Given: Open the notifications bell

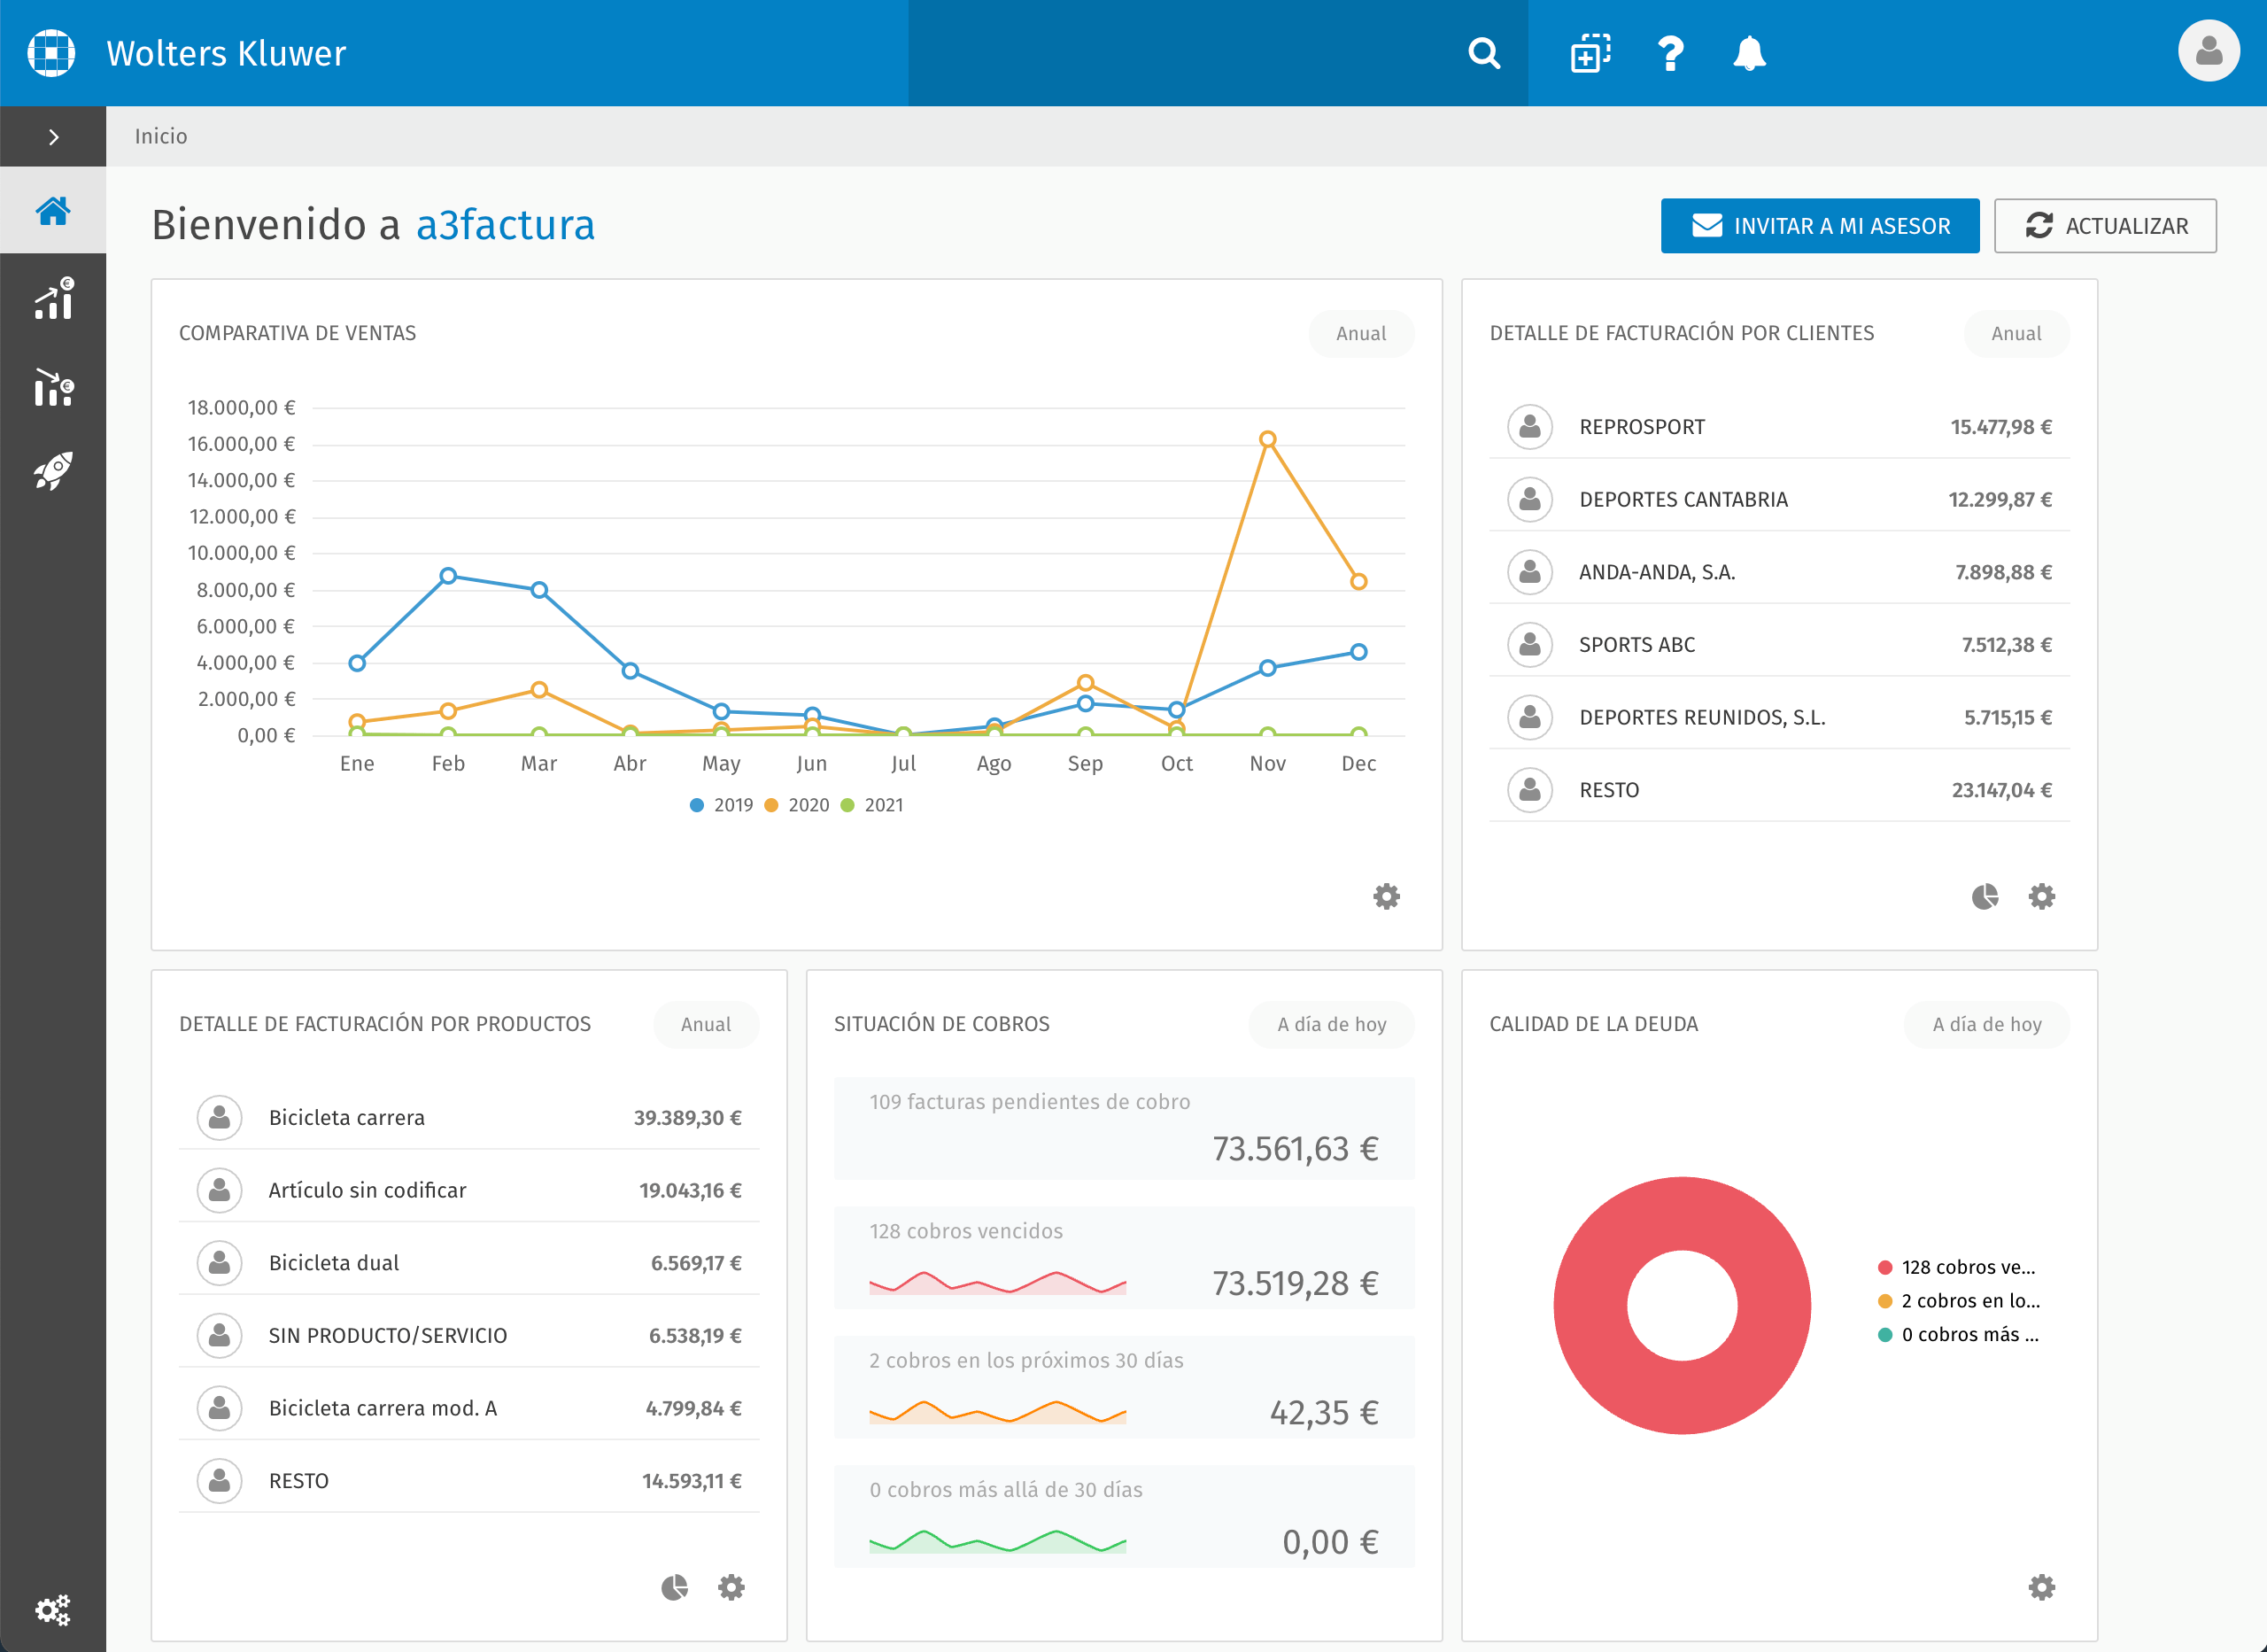Looking at the screenshot, I should [1749, 53].
